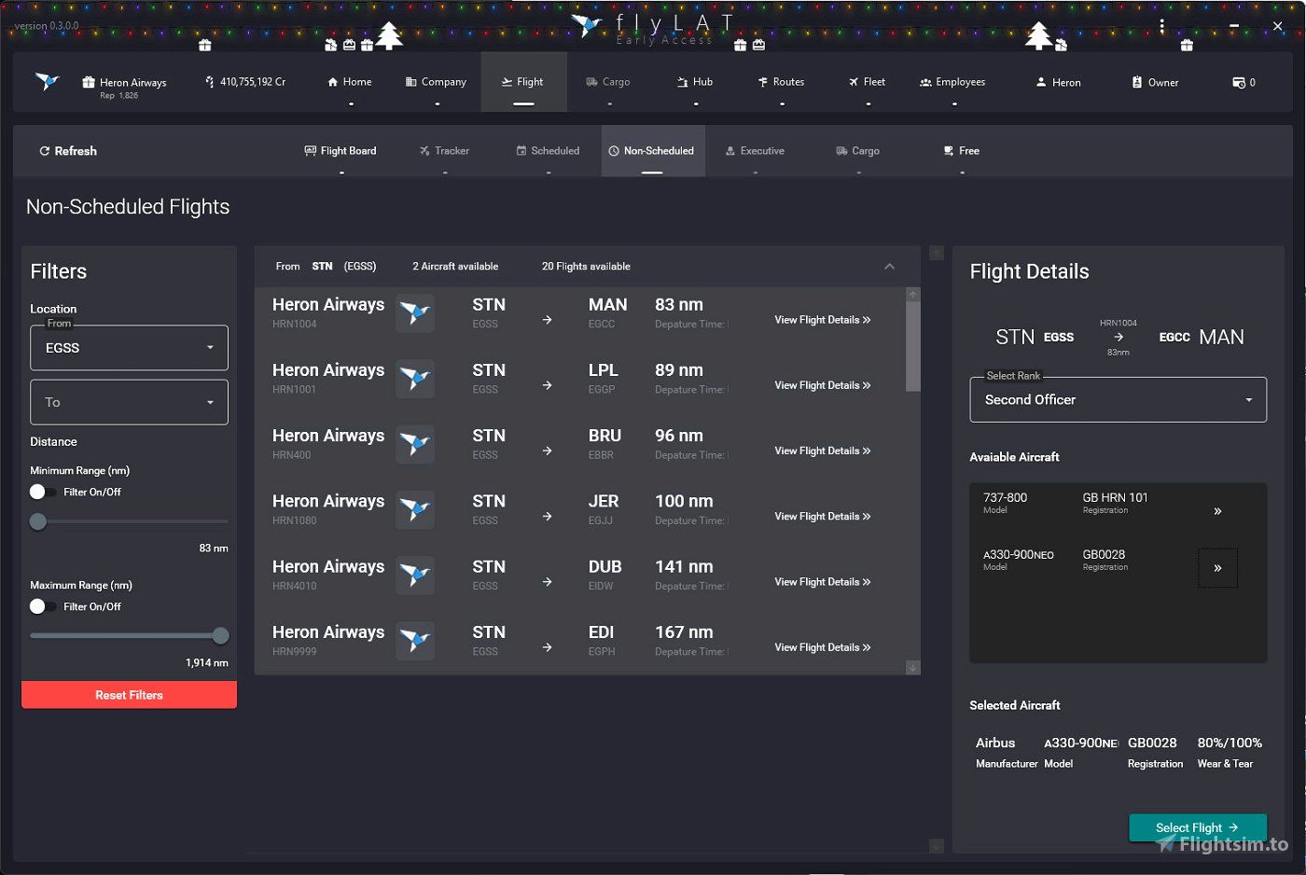Open the Home menu
The image size is (1306, 875).
coord(350,82)
